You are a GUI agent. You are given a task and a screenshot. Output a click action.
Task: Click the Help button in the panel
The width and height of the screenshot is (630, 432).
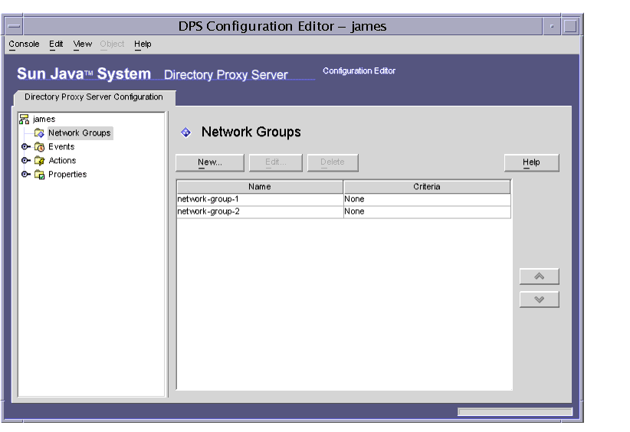532,162
